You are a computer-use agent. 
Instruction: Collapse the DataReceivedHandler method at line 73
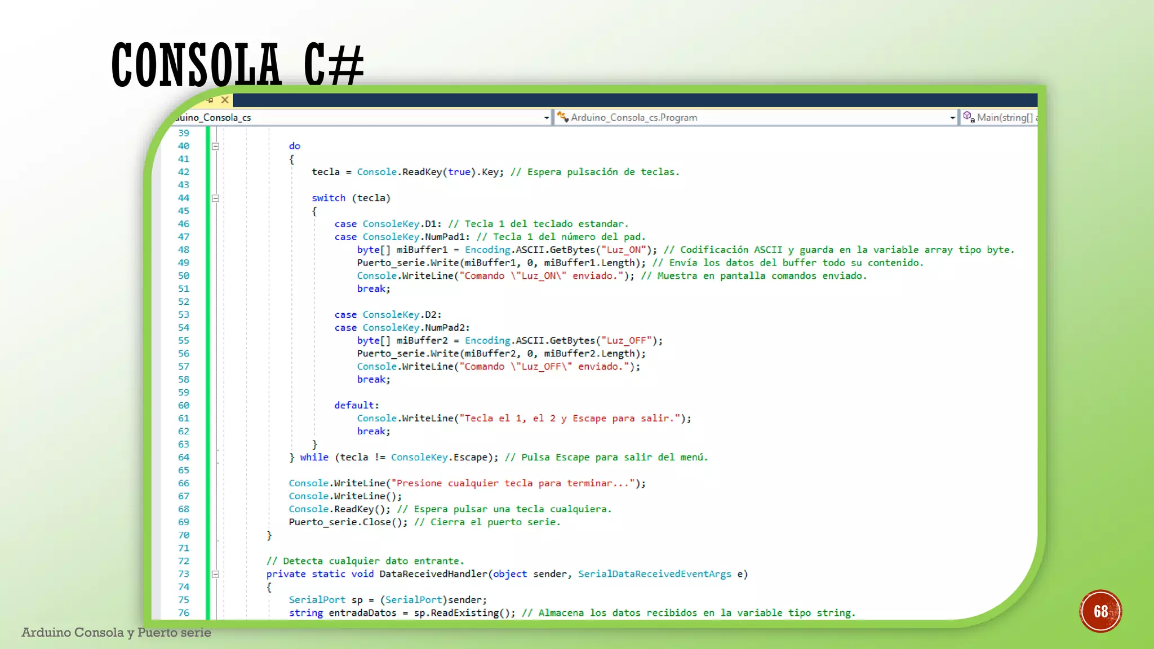pos(215,574)
